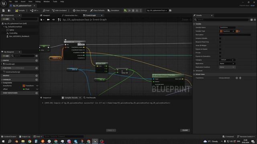Close the Event Graph tab
This screenshot has width=257, height=144.
point(102,15)
